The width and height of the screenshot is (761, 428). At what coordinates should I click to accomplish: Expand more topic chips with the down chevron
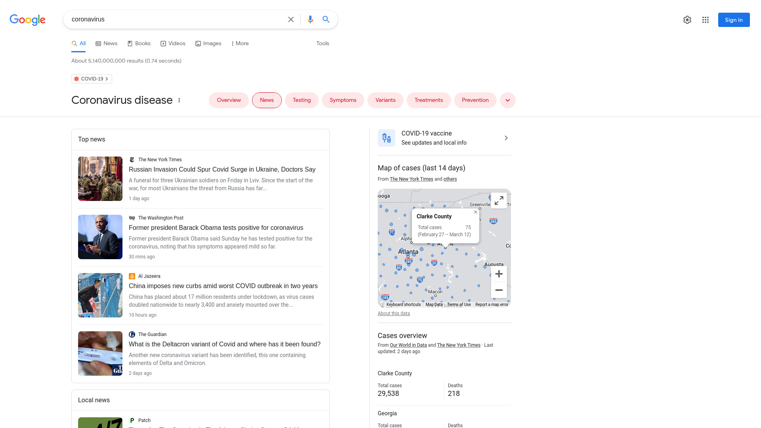[x=508, y=100]
